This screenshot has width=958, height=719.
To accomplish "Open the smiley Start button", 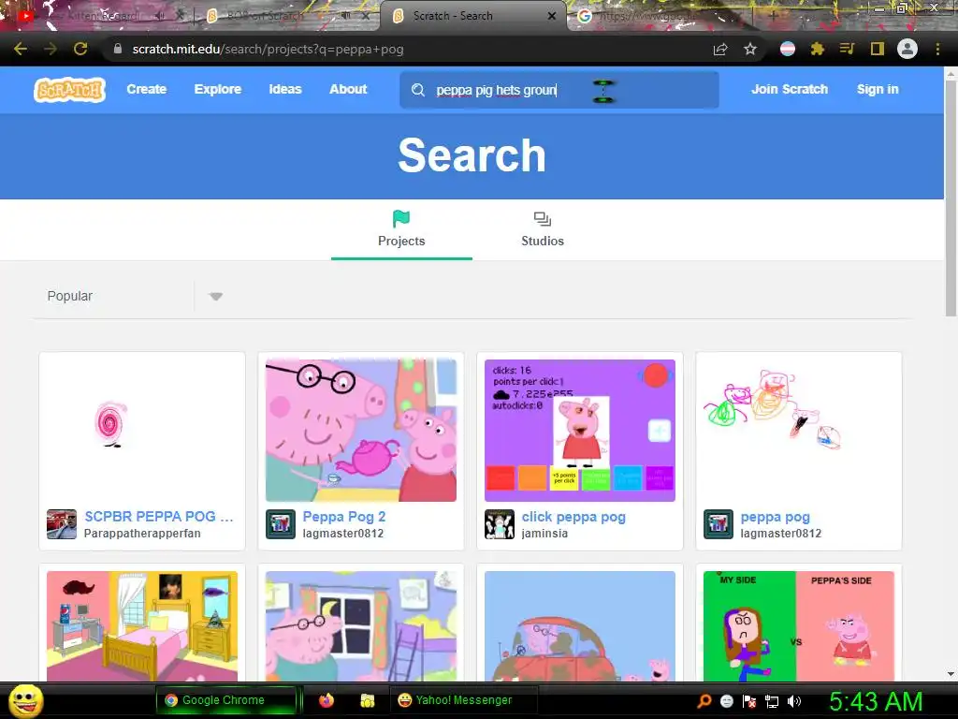I will 25,700.
